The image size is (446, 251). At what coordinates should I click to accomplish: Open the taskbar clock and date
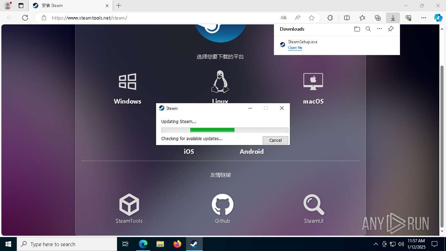pyautogui.click(x=416, y=244)
